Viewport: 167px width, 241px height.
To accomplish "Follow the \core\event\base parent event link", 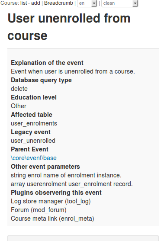I will coord(34,158).
